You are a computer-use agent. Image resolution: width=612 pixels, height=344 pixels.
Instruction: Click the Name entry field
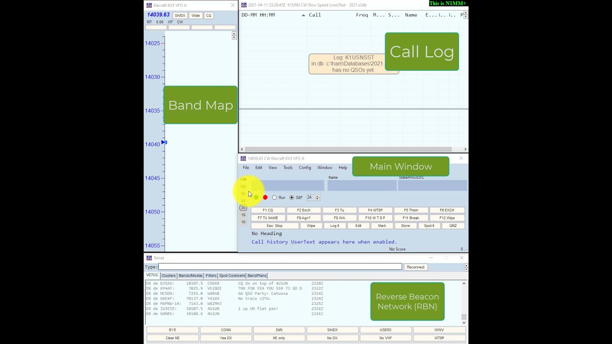pyautogui.click(x=361, y=185)
